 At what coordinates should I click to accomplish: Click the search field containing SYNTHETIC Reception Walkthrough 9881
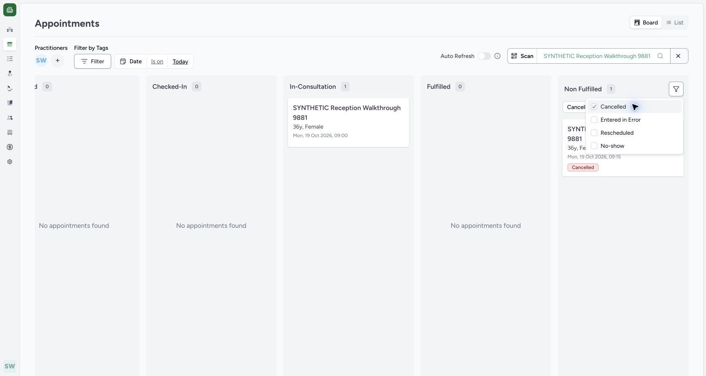tap(597, 56)
